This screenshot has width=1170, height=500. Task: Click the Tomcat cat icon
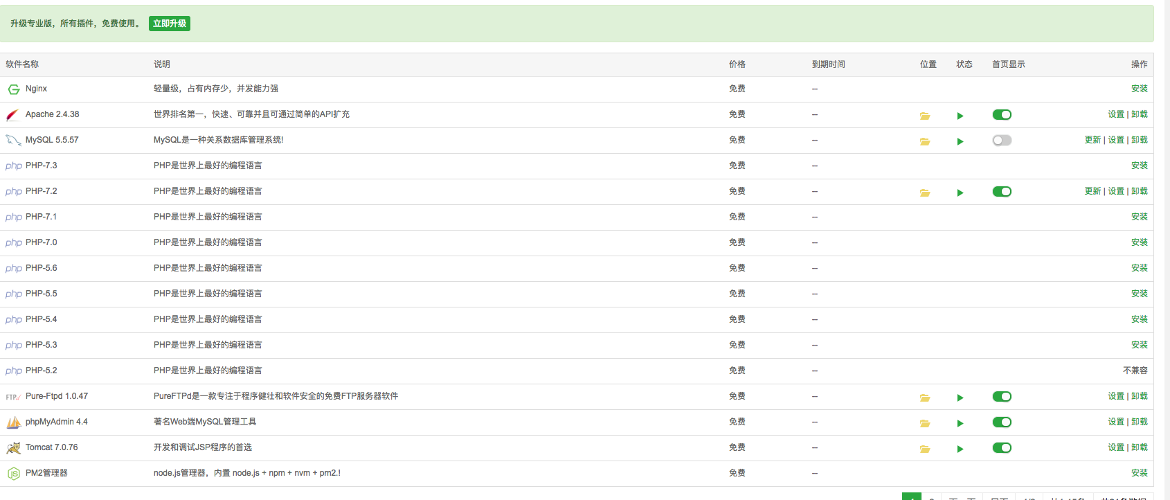(x=13, y=448)
